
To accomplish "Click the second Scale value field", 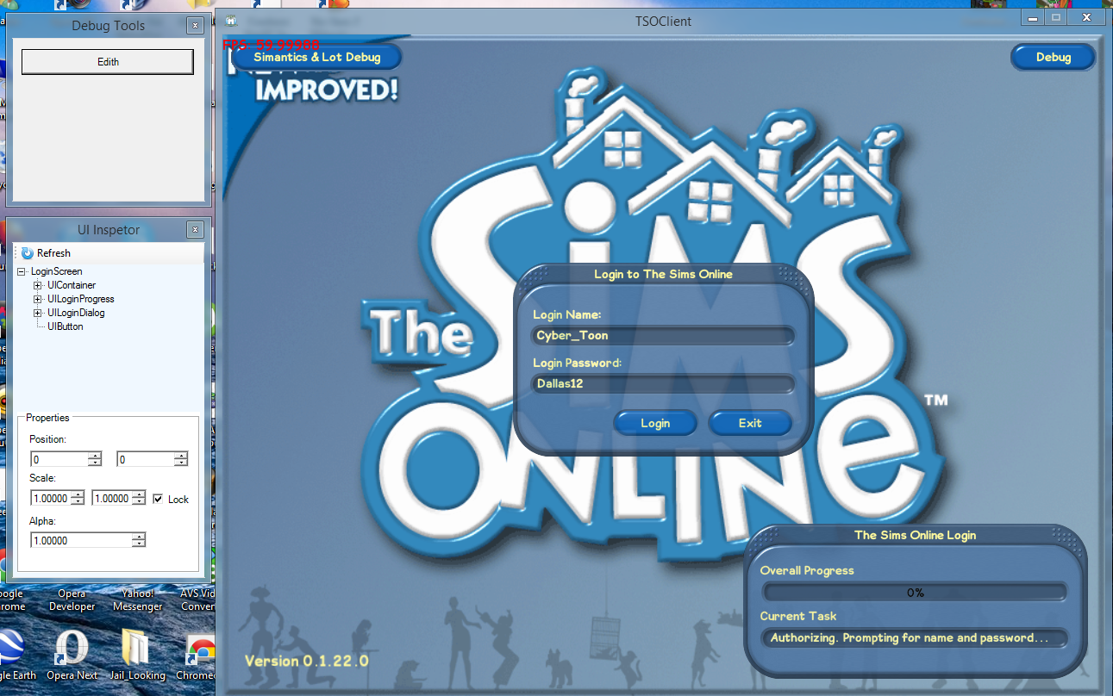I will point(112,498).
